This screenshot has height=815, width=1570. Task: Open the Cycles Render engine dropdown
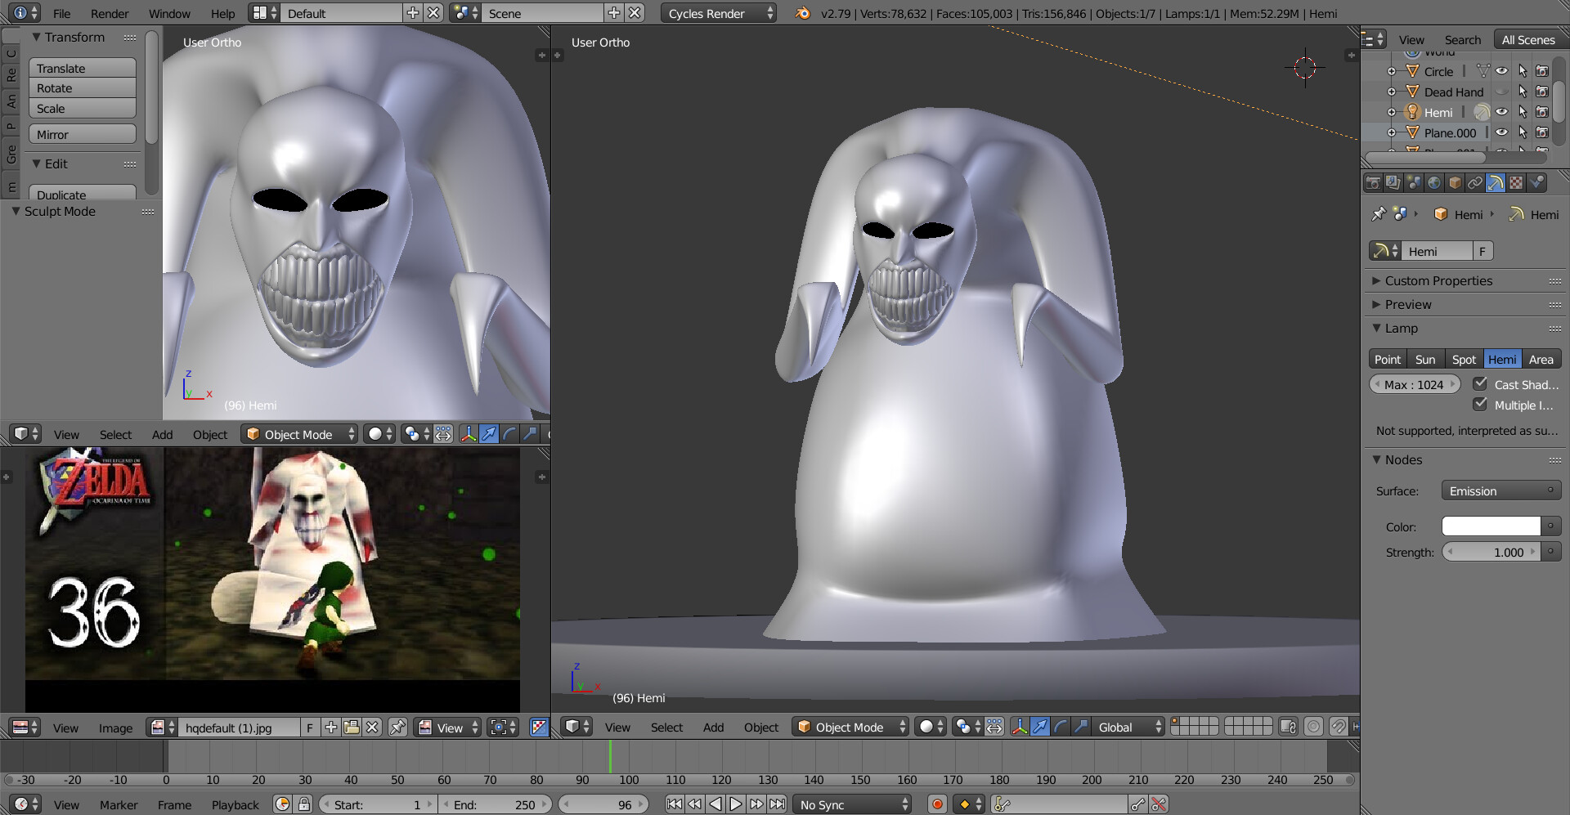(x=718, y=13)
